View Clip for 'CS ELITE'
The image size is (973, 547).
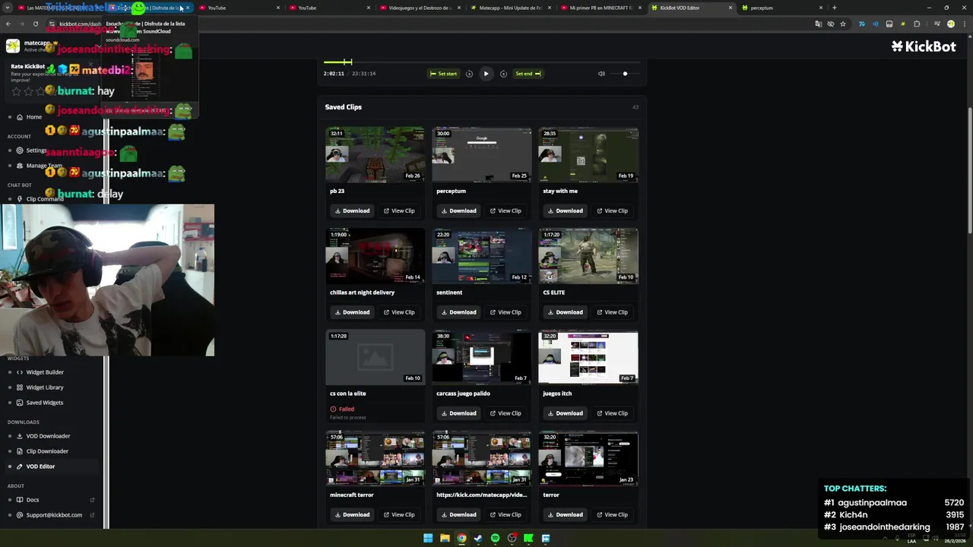click(x=612, y=312)
